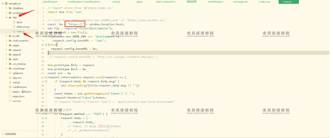Viewport: 333px width, 138px height.
Task: Collapse the http folder
Action: pos(6,17)
